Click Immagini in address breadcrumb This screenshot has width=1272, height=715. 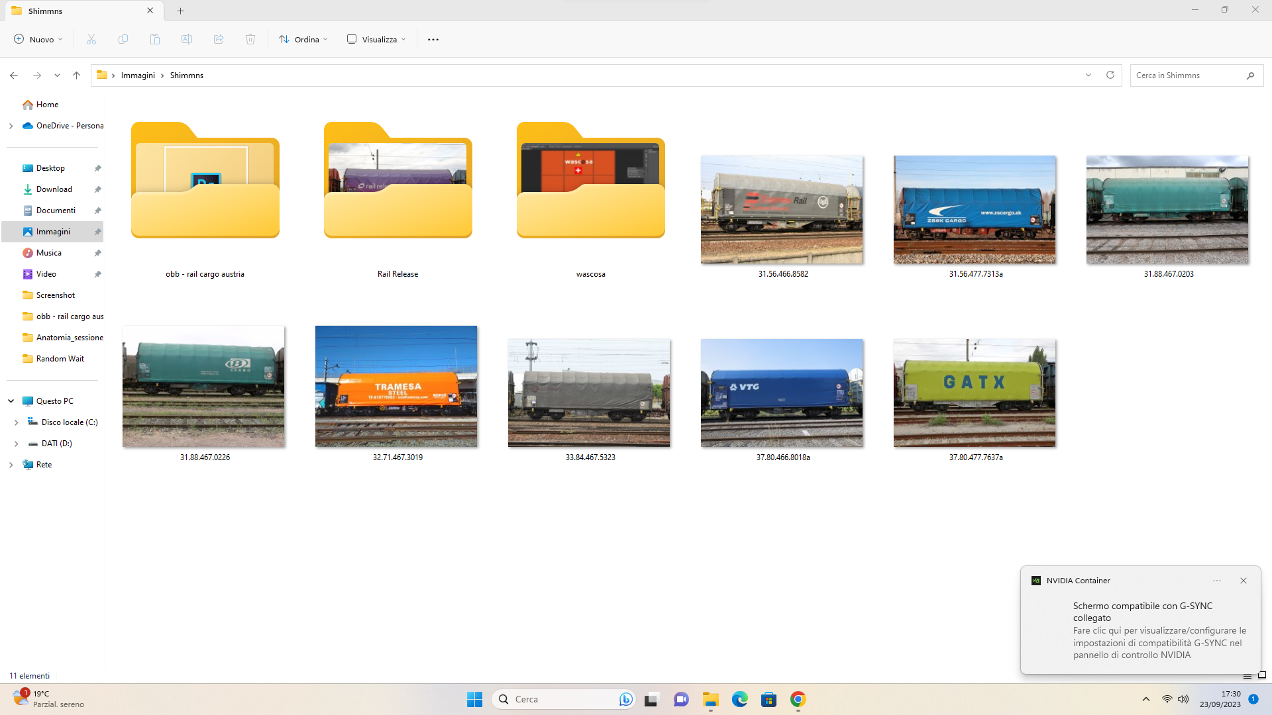point(138,75)
